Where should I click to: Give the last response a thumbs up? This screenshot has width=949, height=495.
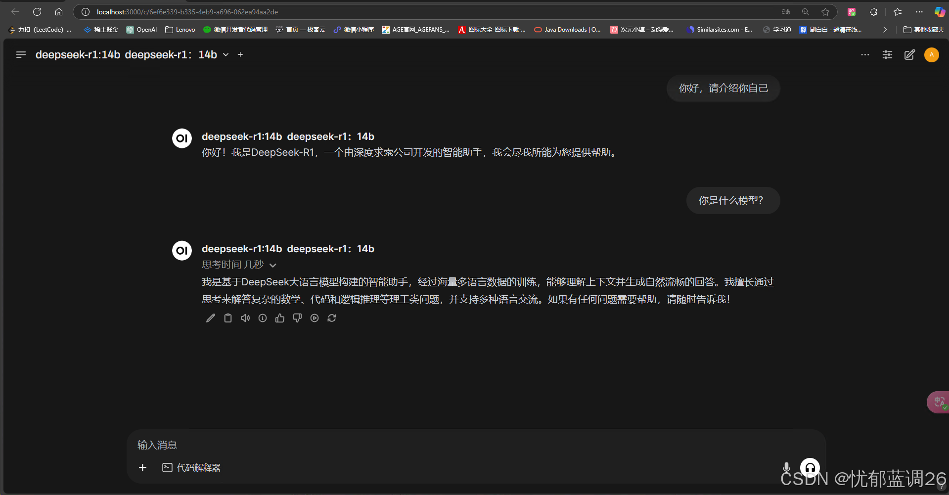click(280, 318)
